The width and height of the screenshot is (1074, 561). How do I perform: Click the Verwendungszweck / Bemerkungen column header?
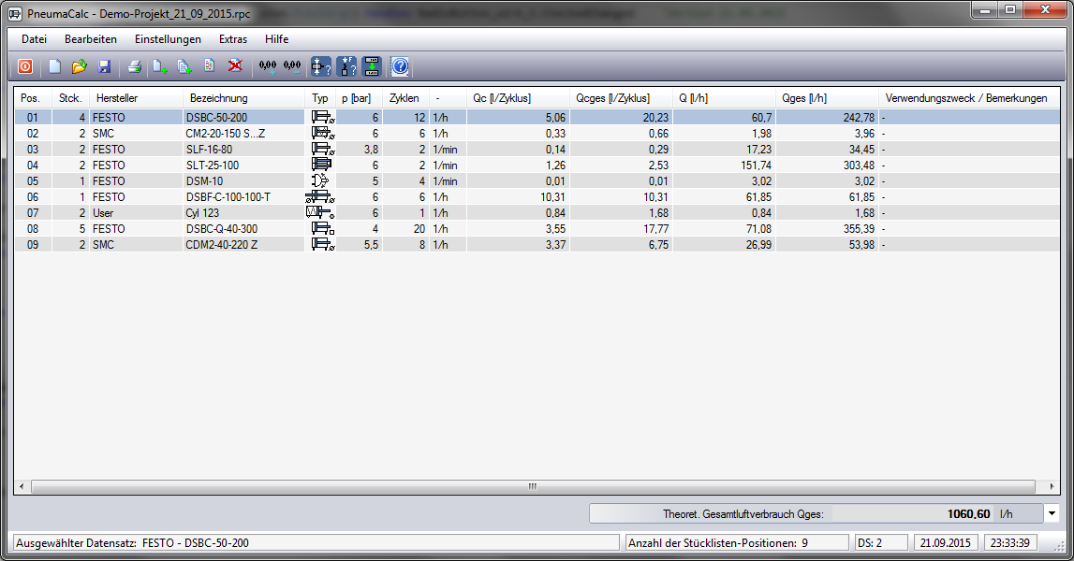point(968,98)
